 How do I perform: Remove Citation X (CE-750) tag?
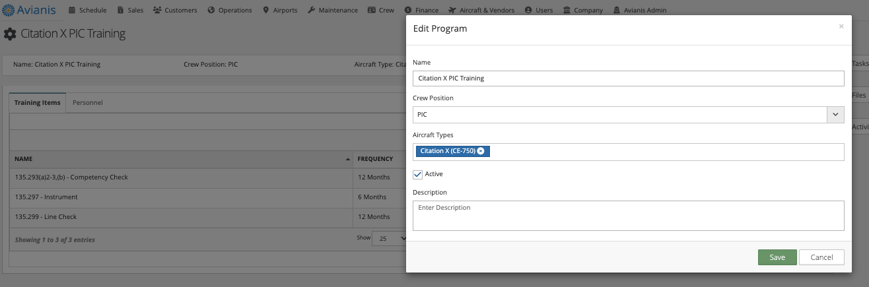(x=481, y=151)
